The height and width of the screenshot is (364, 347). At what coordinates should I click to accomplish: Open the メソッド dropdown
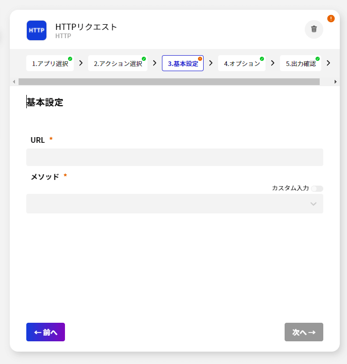(175, 204)
